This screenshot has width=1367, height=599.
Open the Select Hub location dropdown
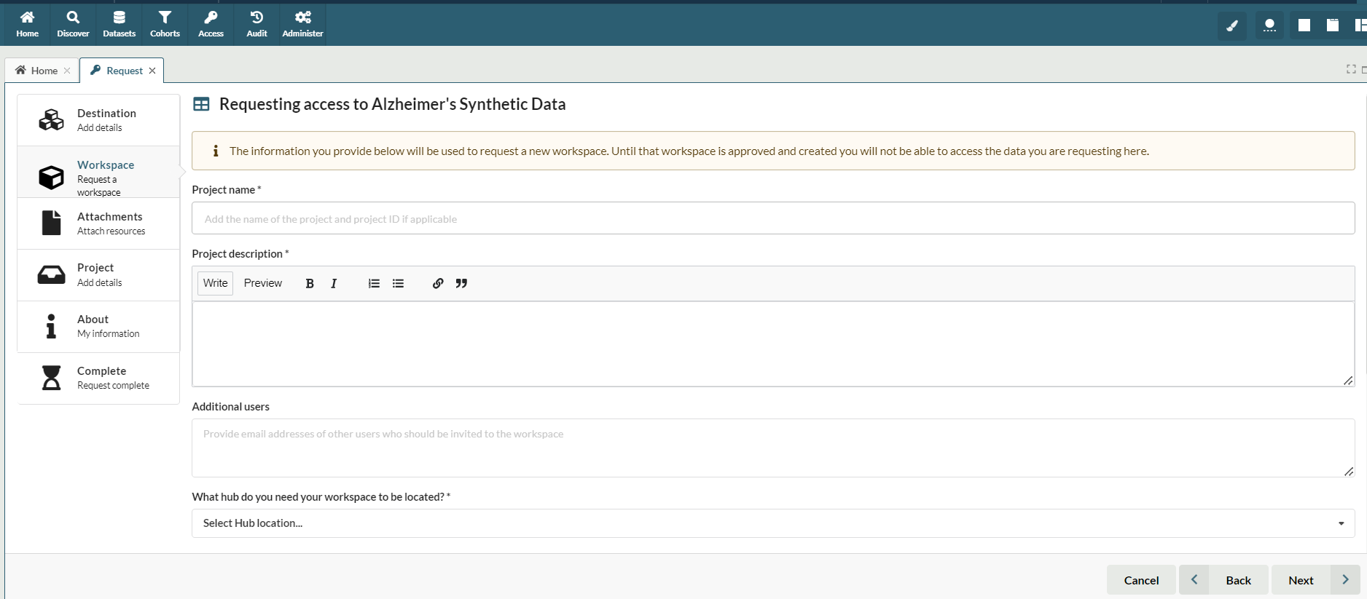772,523
